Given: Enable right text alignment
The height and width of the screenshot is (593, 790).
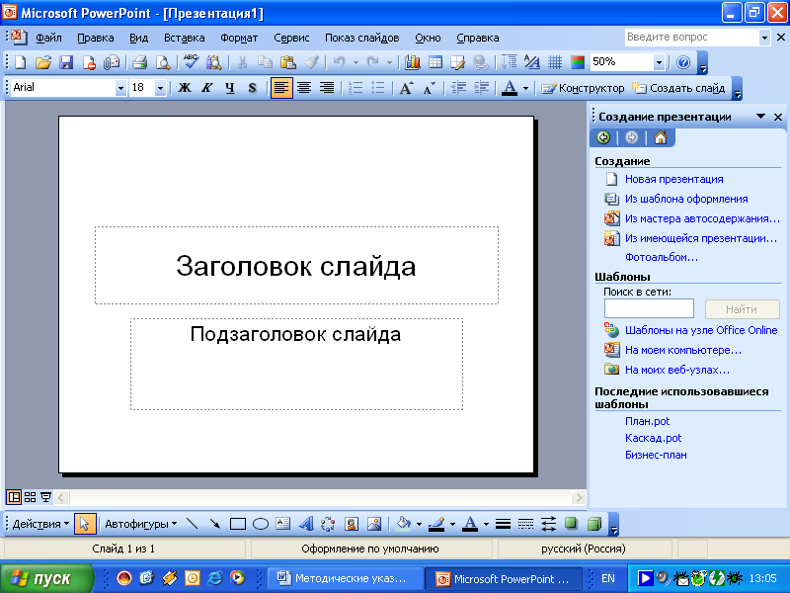Looking at the screenshot, I should (327, 88).
